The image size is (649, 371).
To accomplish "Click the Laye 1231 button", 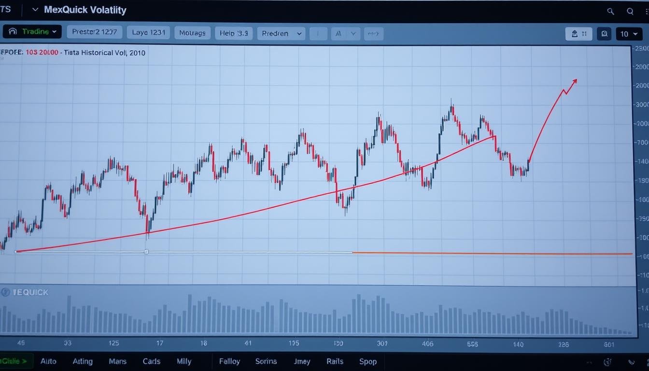I will point(149,33).
